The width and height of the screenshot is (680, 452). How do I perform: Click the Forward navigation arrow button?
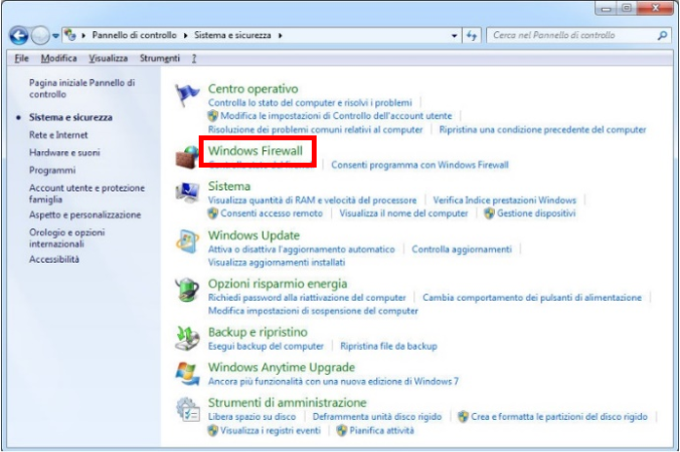[x=40, y=36]
